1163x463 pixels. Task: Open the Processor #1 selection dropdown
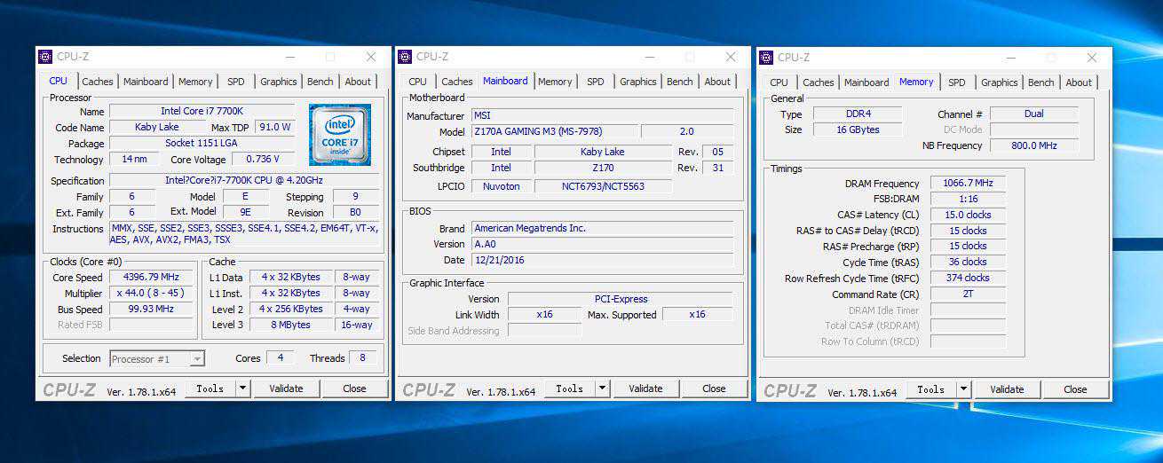[x=157, y=358]
